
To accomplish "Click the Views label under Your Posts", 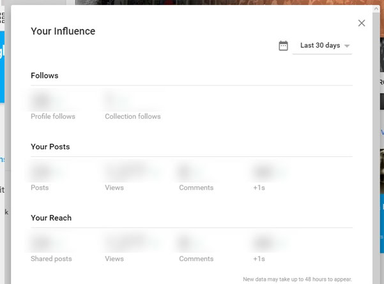I will click(114, 188).
